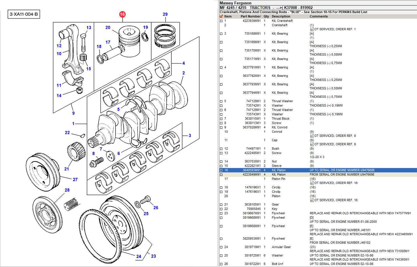Click the diagram label 3-XA11-004-B

(24, 14)
